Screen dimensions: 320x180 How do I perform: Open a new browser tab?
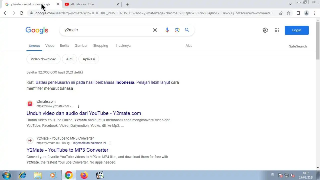click(x=127, y=4)
